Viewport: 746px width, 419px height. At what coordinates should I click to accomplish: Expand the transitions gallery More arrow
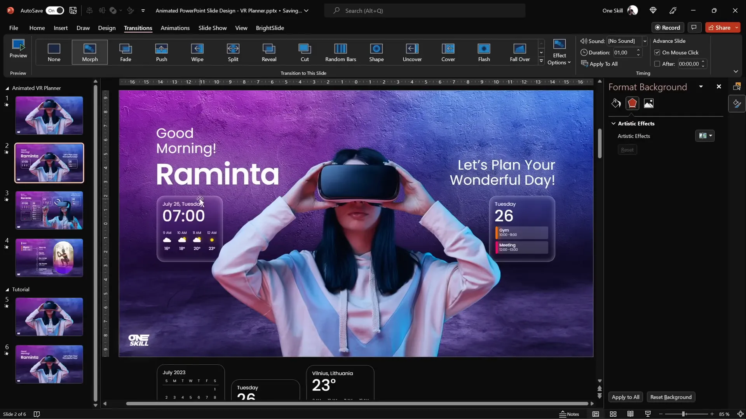point(541,61)
